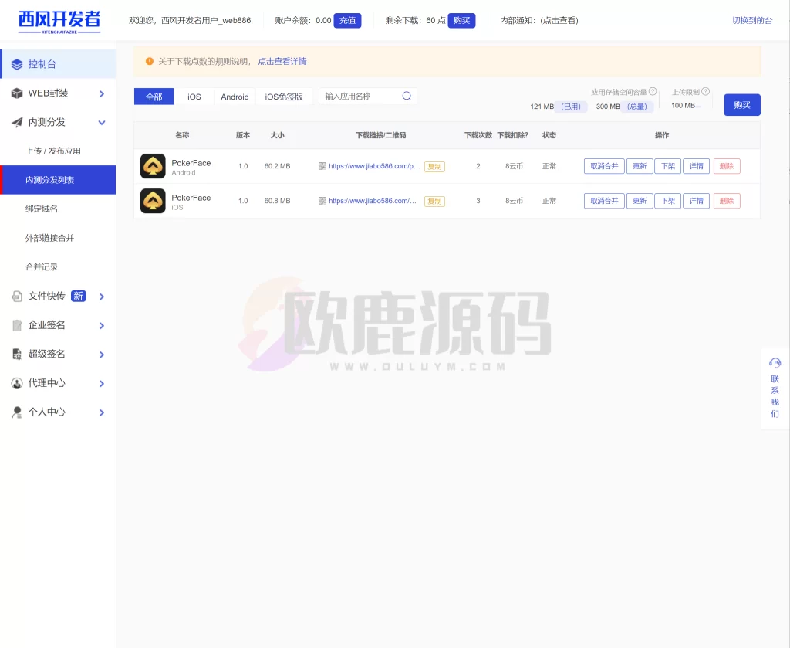Copy the iOS app download link
This screenshot has height=648, width=790.
434,201
